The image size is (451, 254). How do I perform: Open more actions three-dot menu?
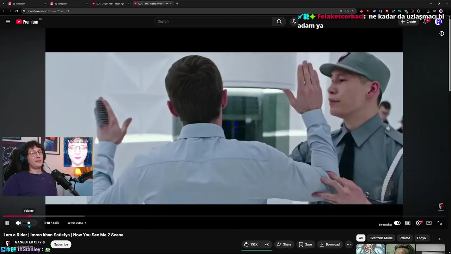point(348,244)
